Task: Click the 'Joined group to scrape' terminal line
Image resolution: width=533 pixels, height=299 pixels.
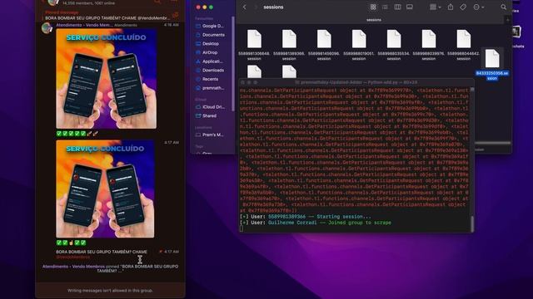Action: pyautogui.click(x=316, y=223)
